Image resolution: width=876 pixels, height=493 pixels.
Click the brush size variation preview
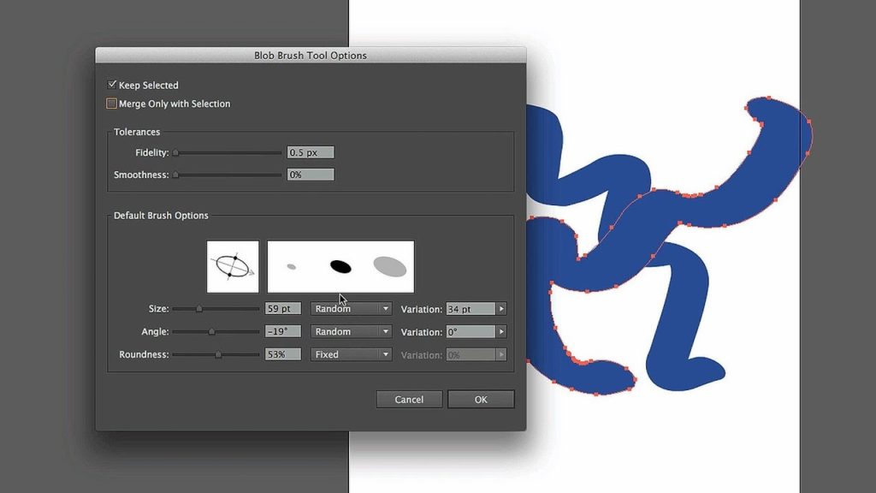[x=340, y=267]
